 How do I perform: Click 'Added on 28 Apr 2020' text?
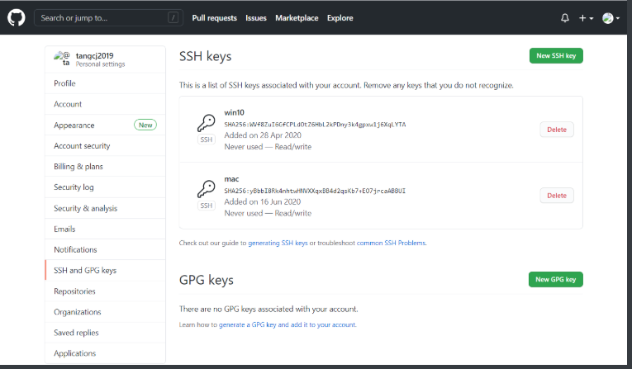pos(263,135)
